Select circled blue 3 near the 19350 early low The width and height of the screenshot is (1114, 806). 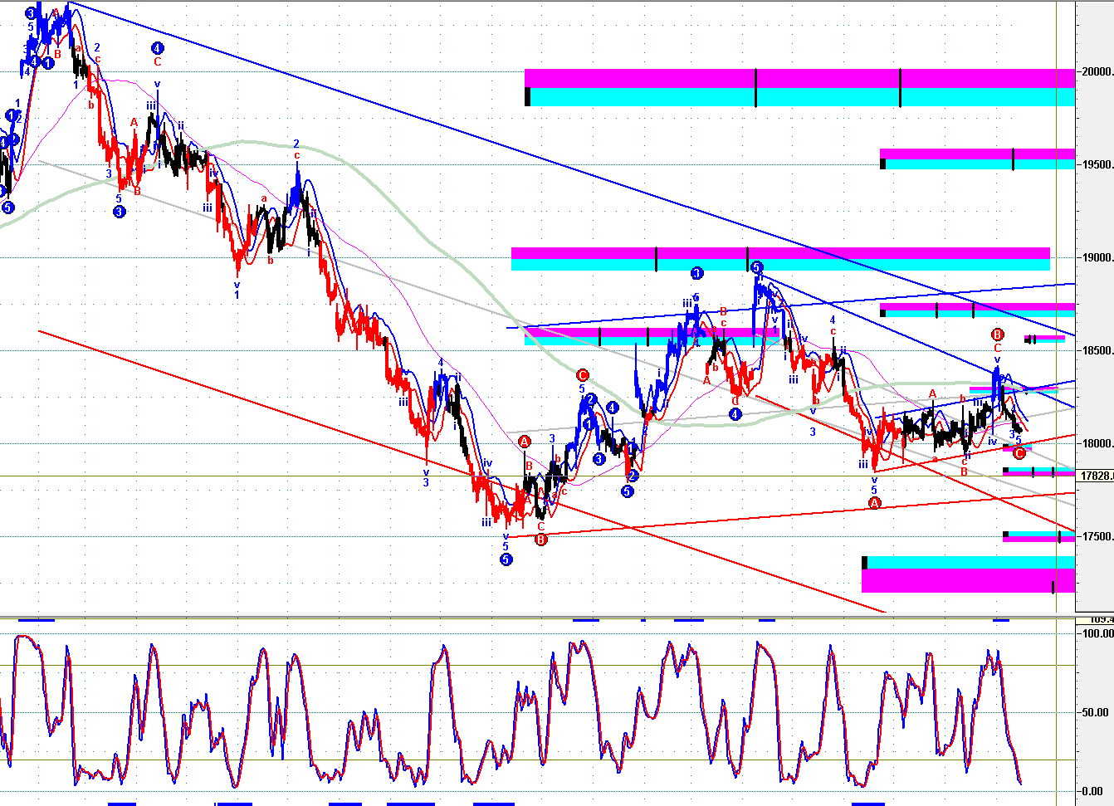(120, 212)
